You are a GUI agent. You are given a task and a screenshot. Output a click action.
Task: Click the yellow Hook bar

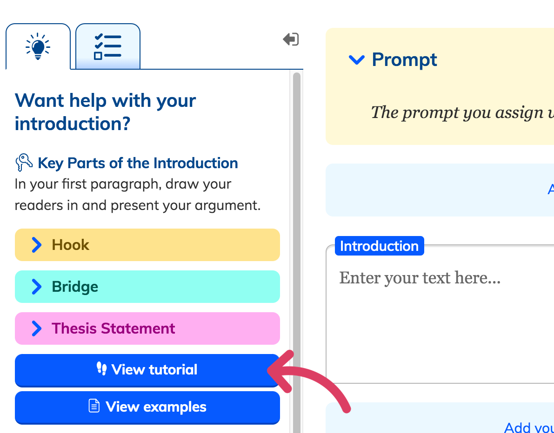[x=147, y=245]
